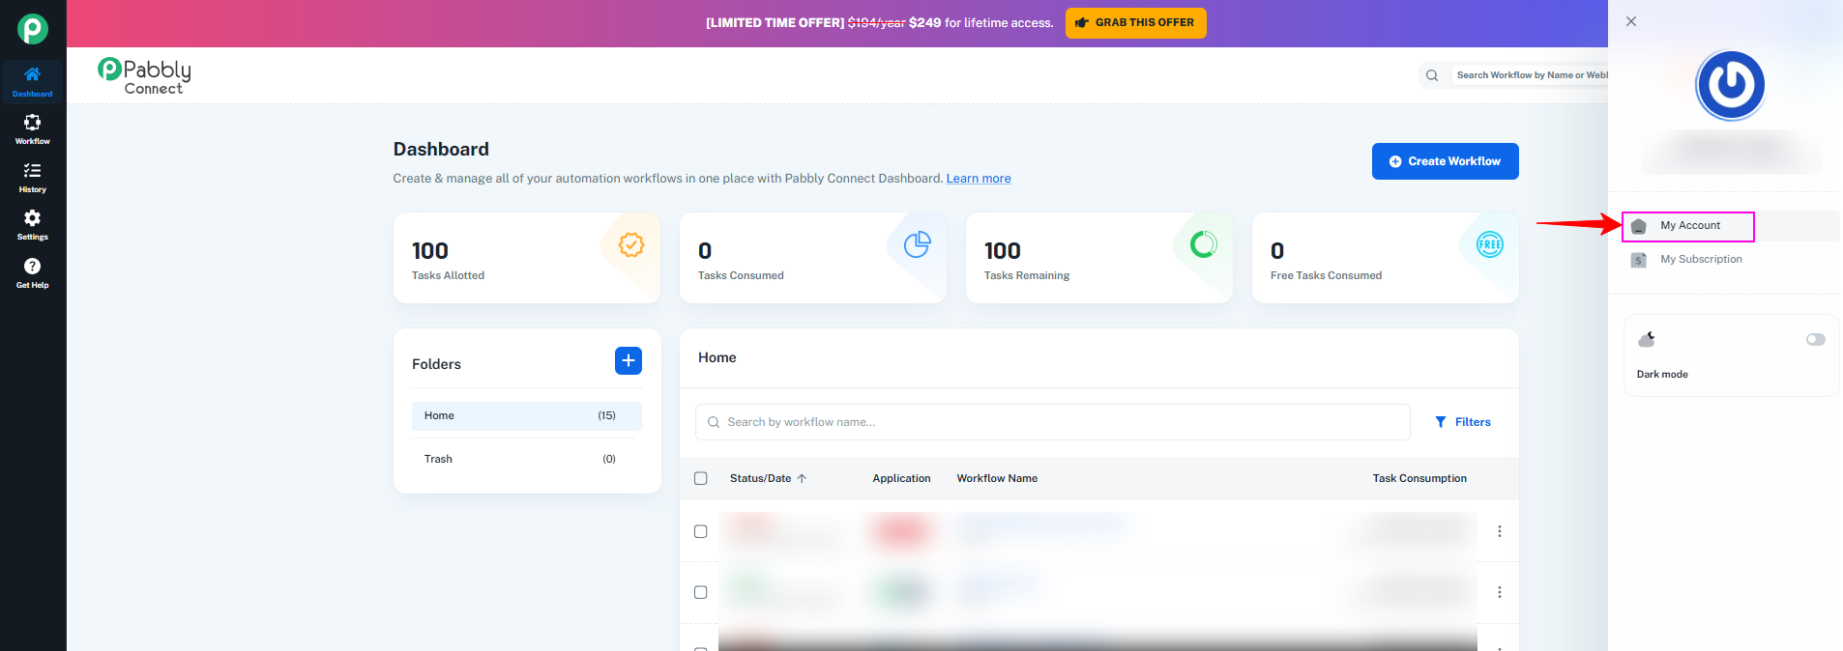The width and height of the screenshot is (1843, 651).
Task: Open History in the sidebar
Action: point(32,178)
